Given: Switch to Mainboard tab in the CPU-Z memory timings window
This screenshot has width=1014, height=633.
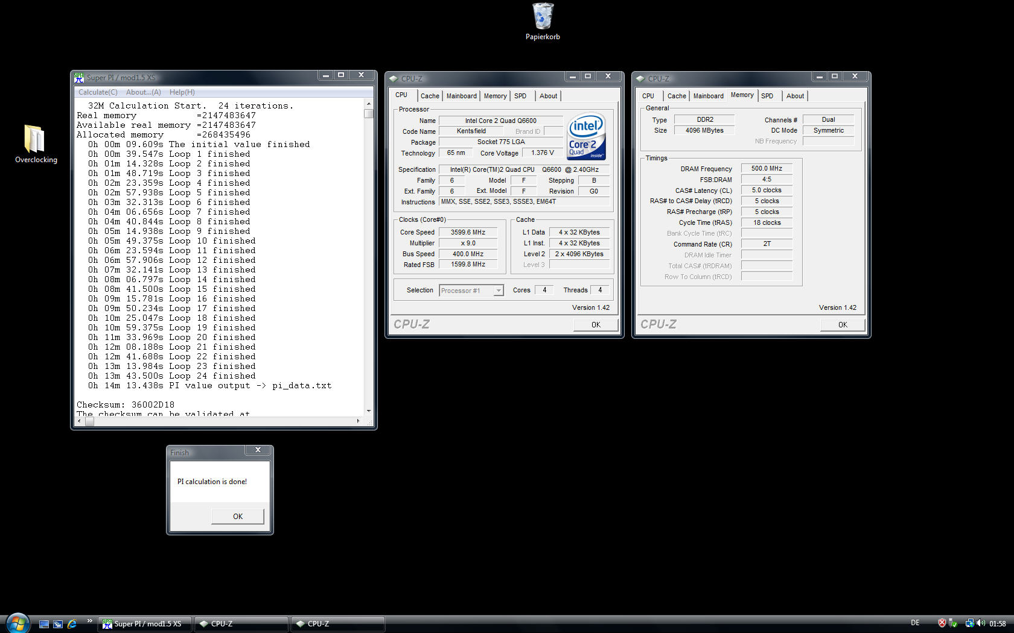Looking at the screenshot, I should [x=709, y=96].
